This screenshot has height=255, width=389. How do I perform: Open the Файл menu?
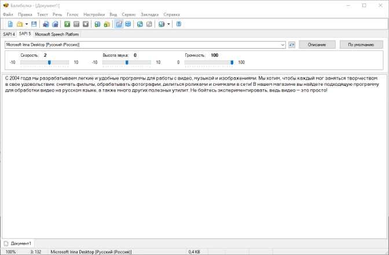[8, 14]
